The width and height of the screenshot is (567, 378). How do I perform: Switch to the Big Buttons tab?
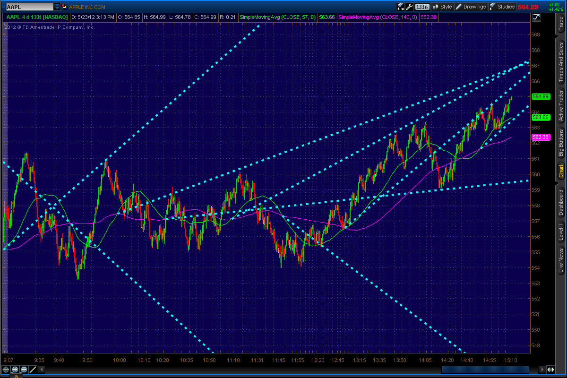(560, 144)
